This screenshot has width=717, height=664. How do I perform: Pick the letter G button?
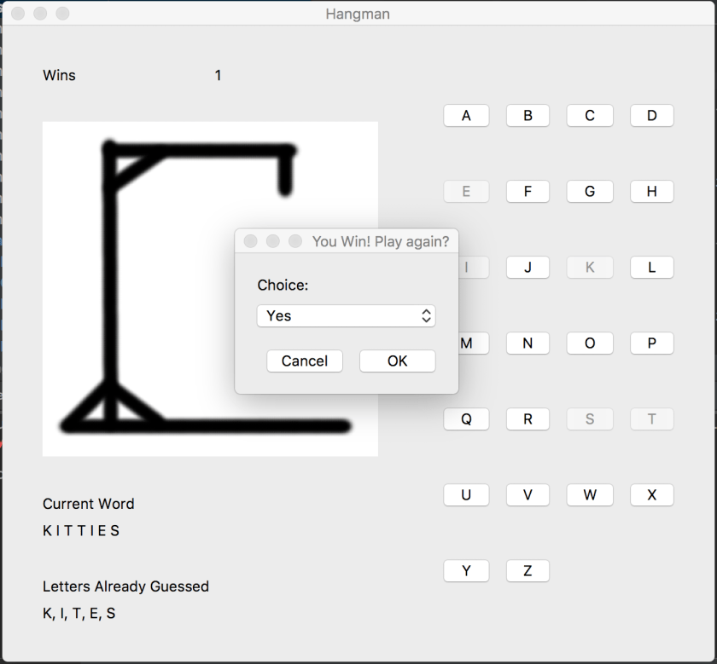[x=590, y=192]
